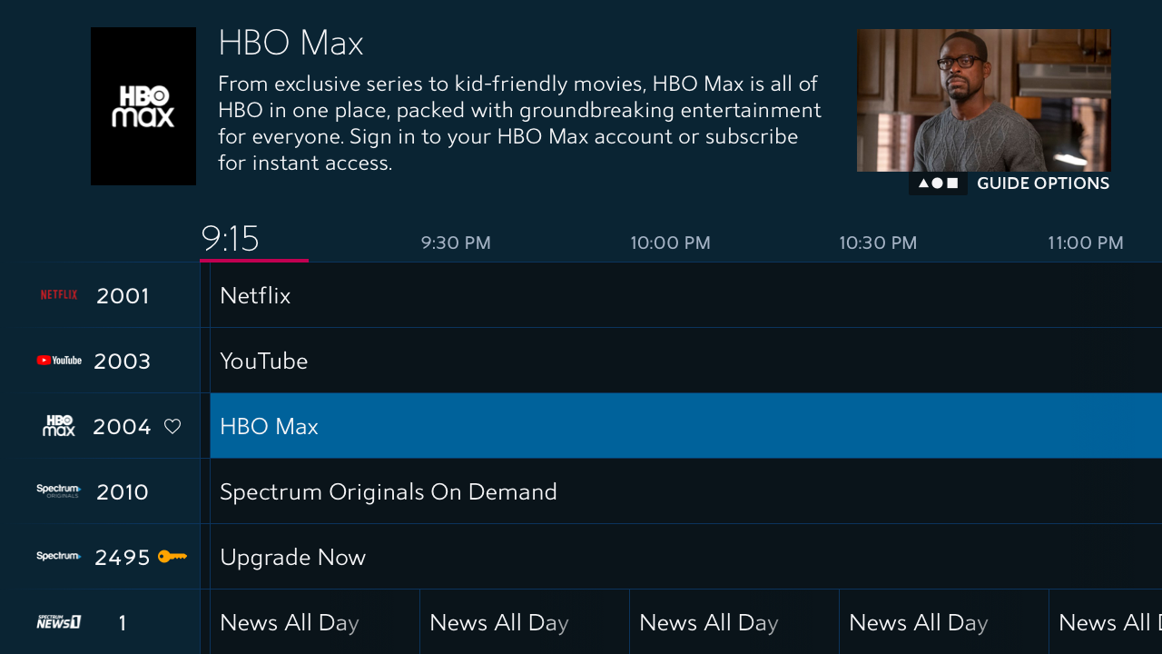Click the Netflix logo on channel 2001
Image resolution: width=1162 pixels, height=654 pixels.
pos(59,295)
